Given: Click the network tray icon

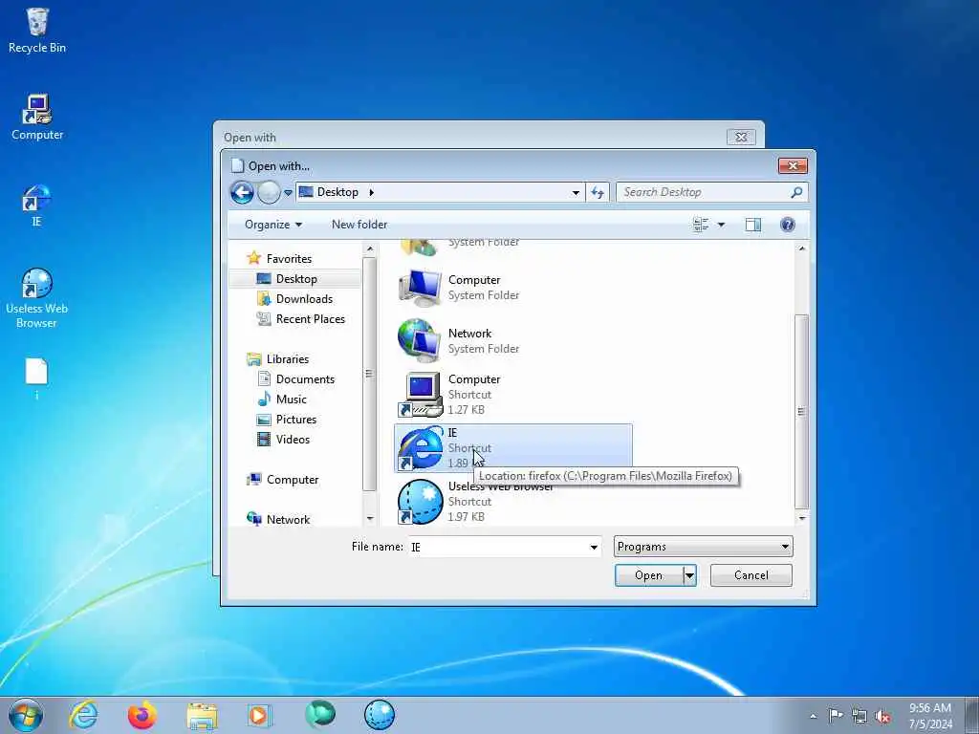Looking at the screenshot, I should pyautogui.click(x=859, y=716).
